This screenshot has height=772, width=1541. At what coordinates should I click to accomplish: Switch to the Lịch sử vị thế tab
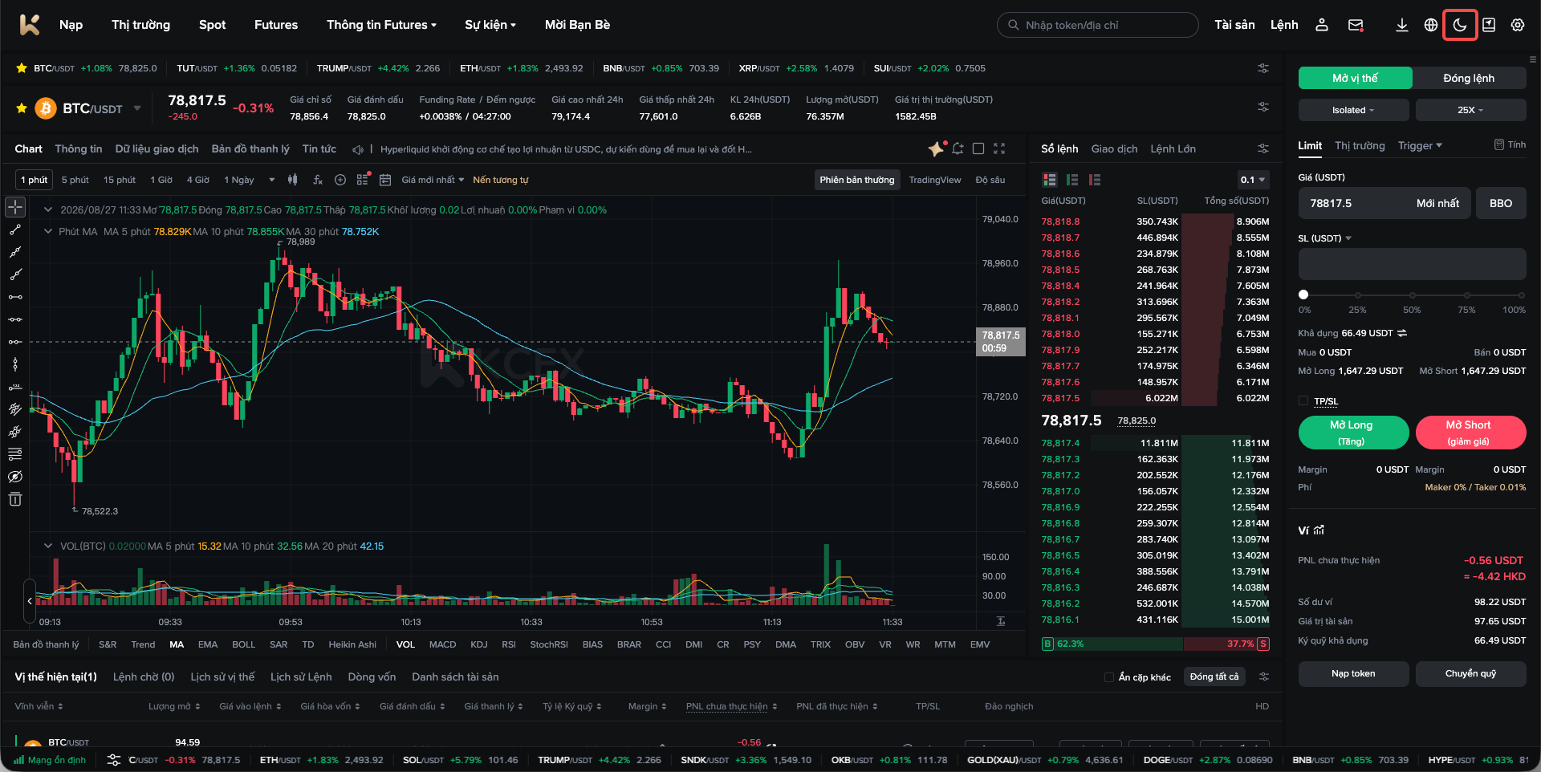[222, 677]
